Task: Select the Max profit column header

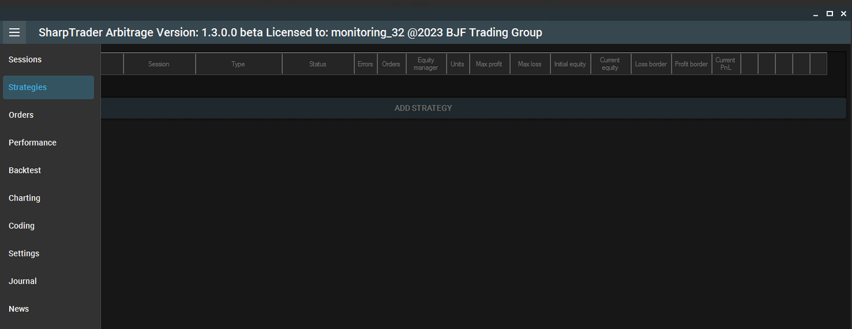Action: tap(489, 64)
